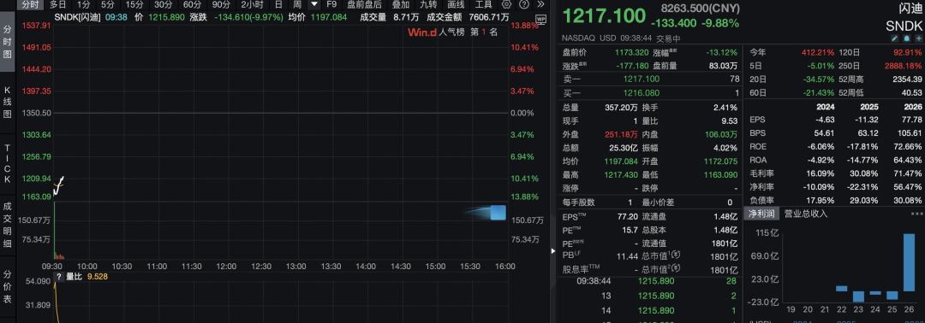
Task: Toggle 盘前盘后 pre/post market display
Action: (365, 4)
